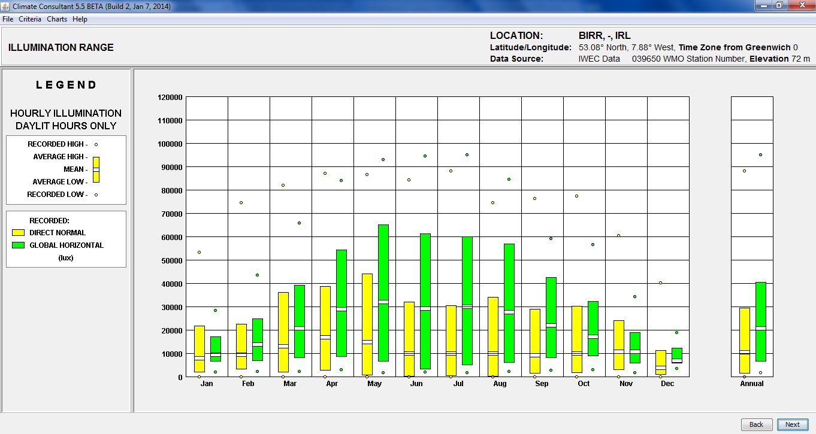
Task: Open the Criteria menu
Action: coord(30,19)
